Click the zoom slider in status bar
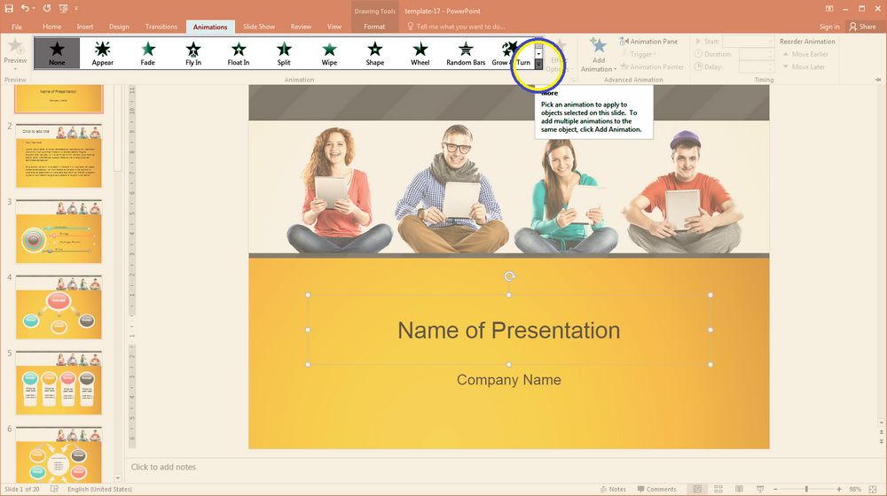 tap(806, 489)
